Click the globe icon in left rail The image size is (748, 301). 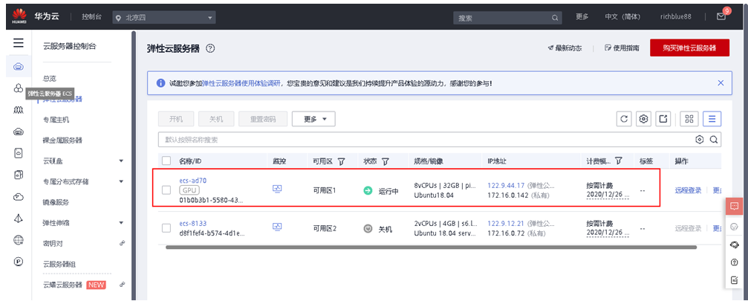click(x=18, y=240)
